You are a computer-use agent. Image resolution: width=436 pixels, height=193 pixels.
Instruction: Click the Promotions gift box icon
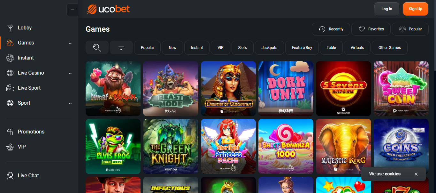[x=10, y=132]
